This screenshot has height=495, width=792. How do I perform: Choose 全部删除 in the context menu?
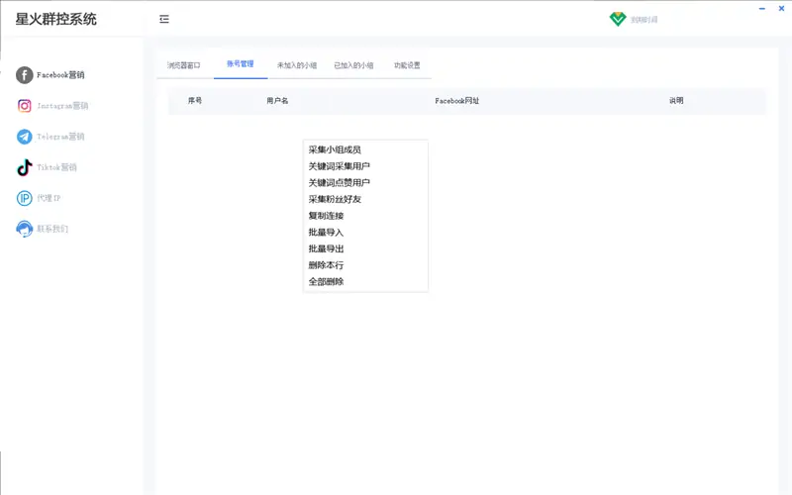(x=326, y=282)
